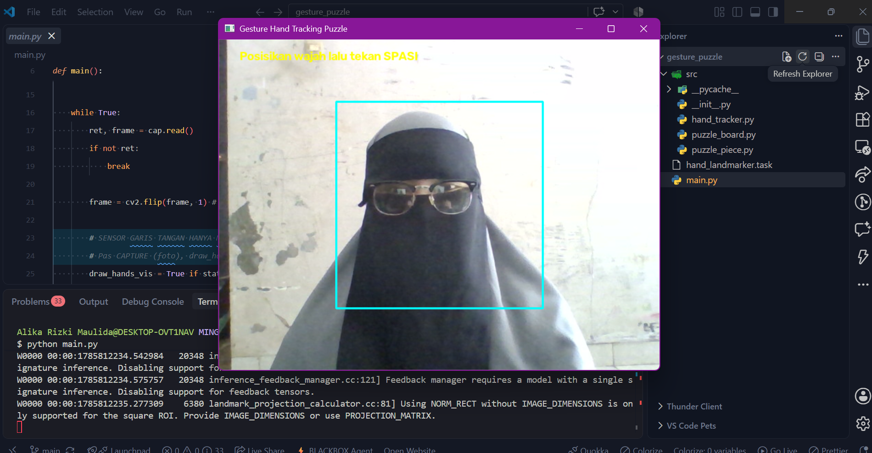Open the View menu

(134, 12)
